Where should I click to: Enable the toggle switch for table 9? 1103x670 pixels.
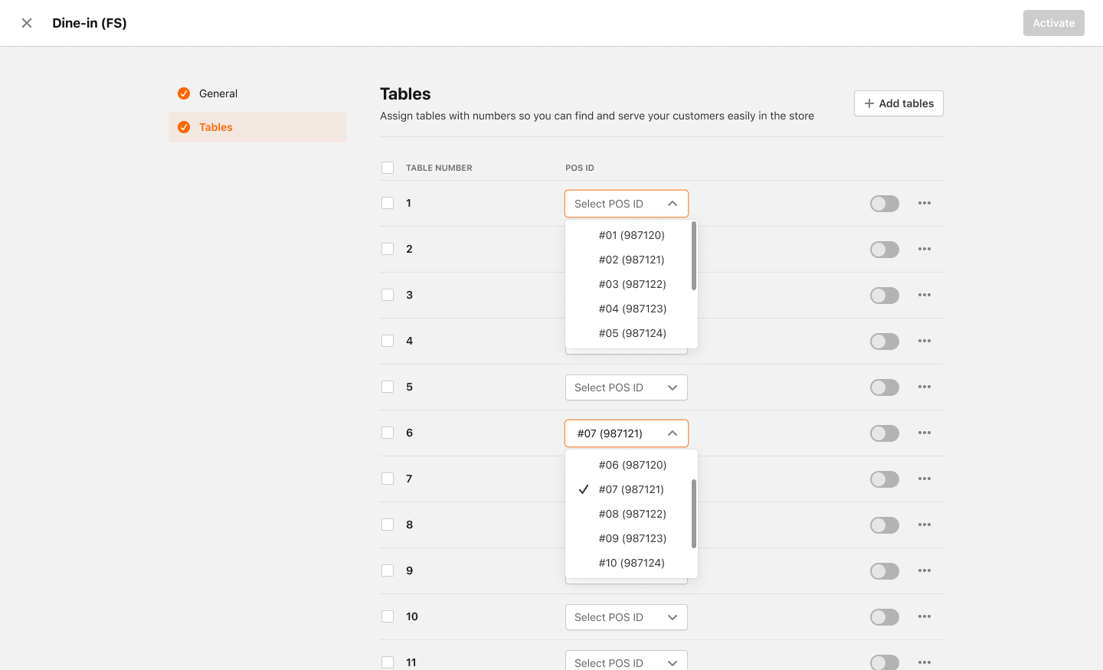(x=885, y=571)
